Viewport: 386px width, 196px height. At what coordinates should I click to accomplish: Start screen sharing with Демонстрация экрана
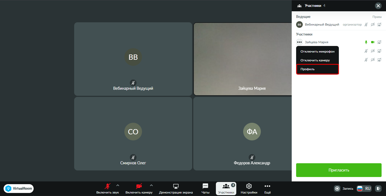point(176,189)
